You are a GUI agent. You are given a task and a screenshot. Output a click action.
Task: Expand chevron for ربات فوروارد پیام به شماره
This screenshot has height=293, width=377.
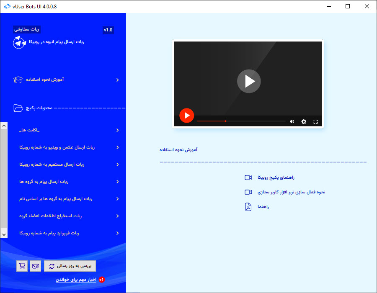point(118,233)
